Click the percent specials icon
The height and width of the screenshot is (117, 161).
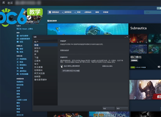[x=17, y=68]
